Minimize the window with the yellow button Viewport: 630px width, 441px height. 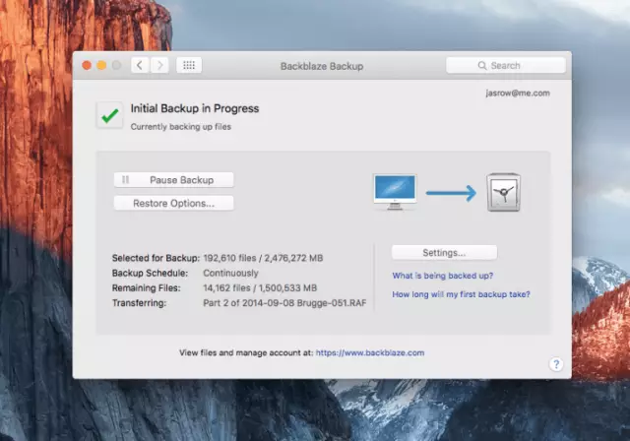tap(101, 66)
